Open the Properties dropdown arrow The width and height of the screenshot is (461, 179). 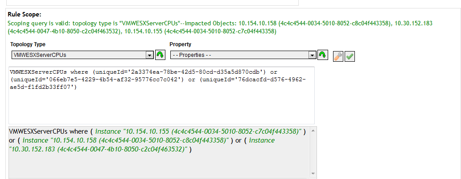(312, 55)
